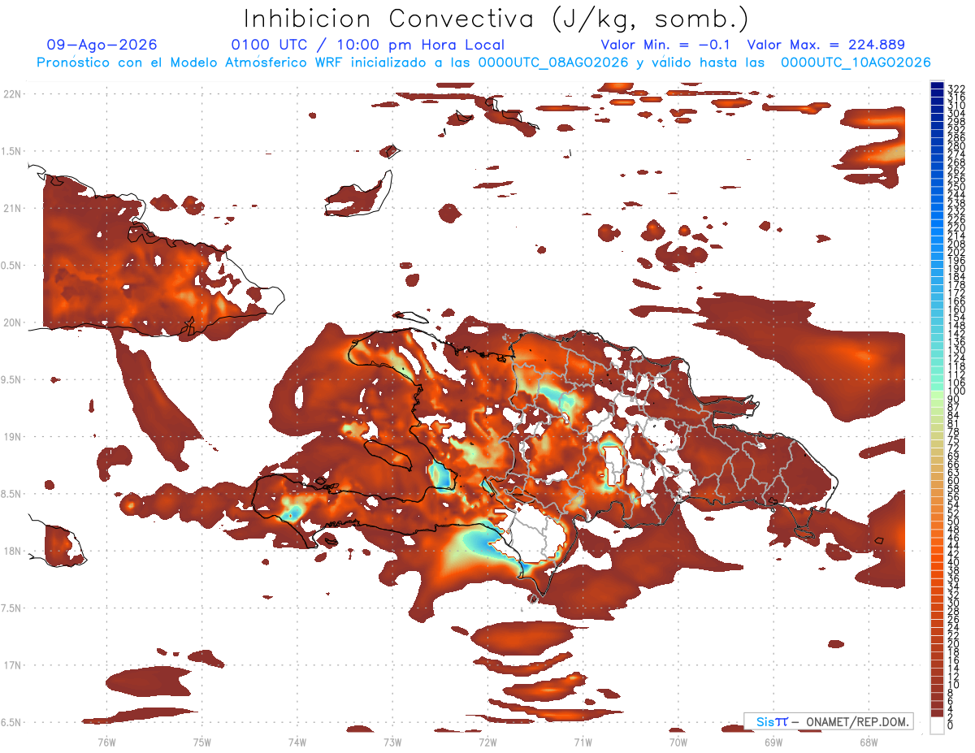Click the longitude label '70W'
This screenshot has width=975, height=753.
tap(678, 742)
